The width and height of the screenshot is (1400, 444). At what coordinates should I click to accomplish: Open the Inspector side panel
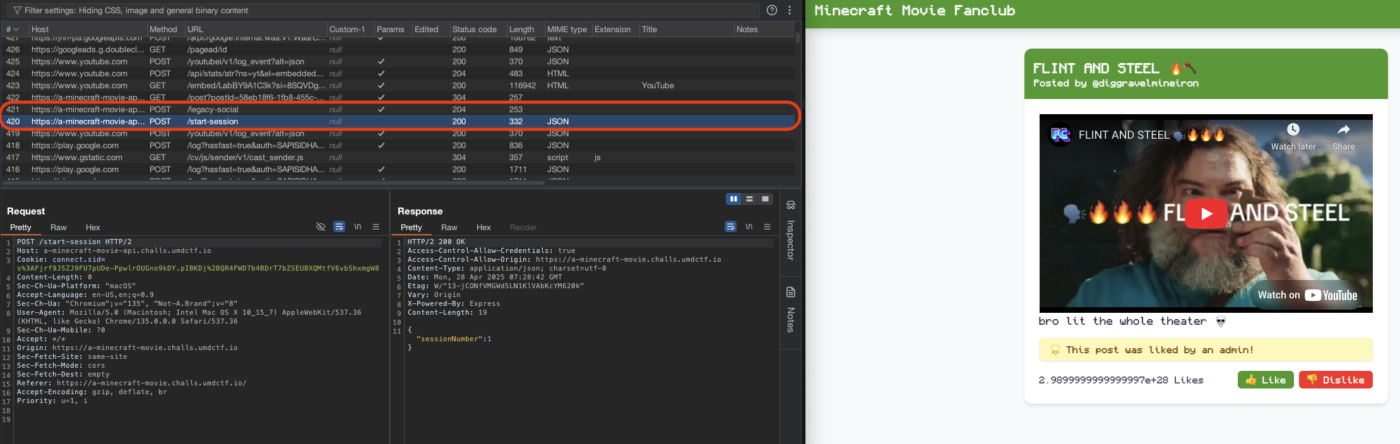pyautogui.click(x=791, y=231)
